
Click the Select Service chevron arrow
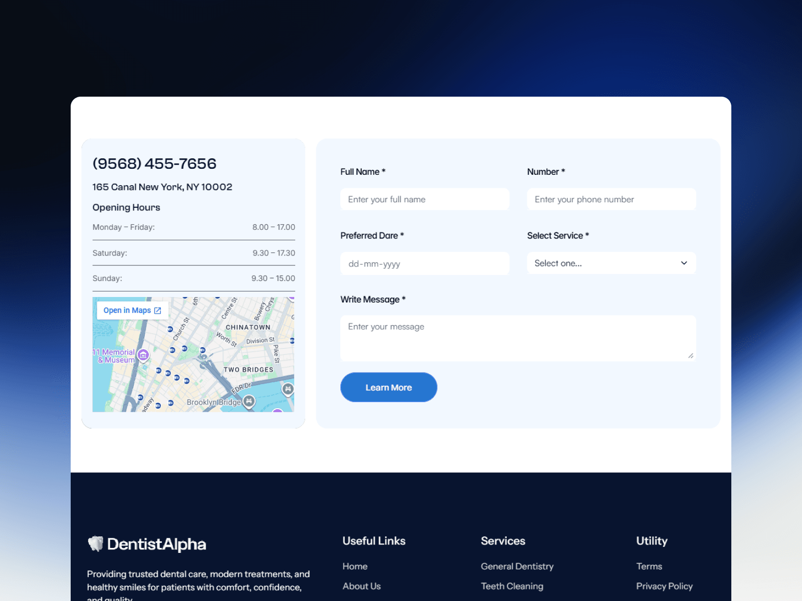(x=684, y=263)
